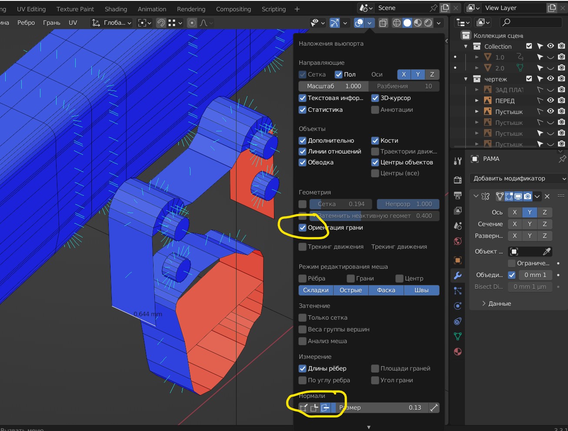Screen dimensions: 568x431
Task: Toggle face normals display icon
Action: click(325, 408)
